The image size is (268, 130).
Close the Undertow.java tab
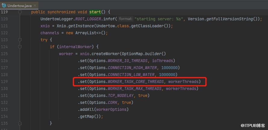pos(35,6)
